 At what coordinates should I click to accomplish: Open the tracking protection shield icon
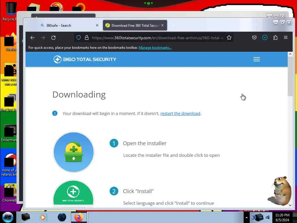79,37
